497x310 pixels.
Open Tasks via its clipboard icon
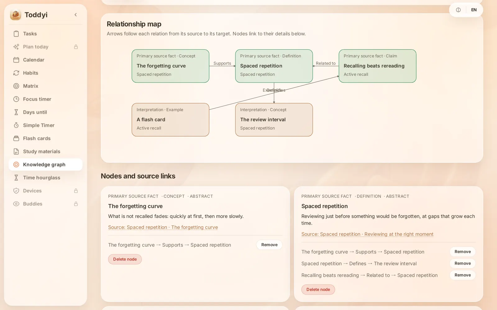(16, 33)
